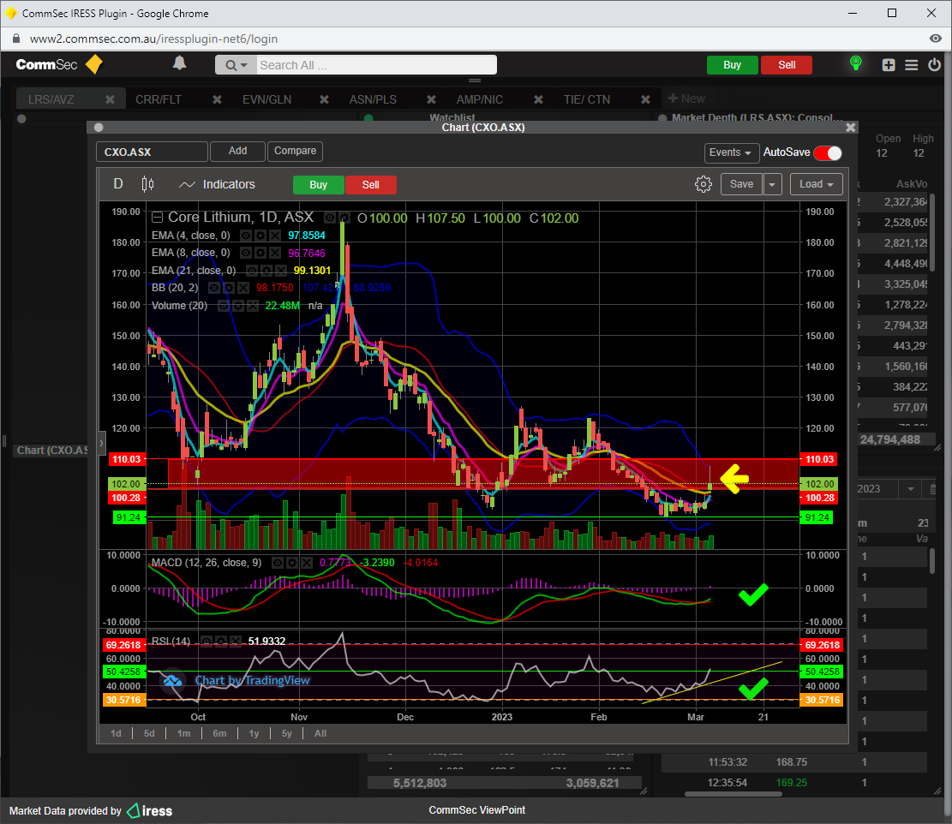952x824 pixels.
Task: Switch to the ASN/PLS tab
Action: point(373,99)
